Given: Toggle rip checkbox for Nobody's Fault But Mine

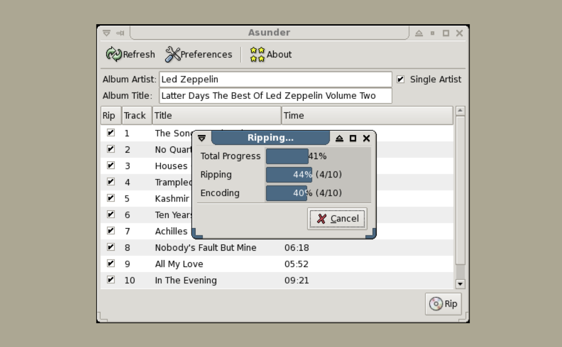Looking at the screenshot, I should coord(111,248).
